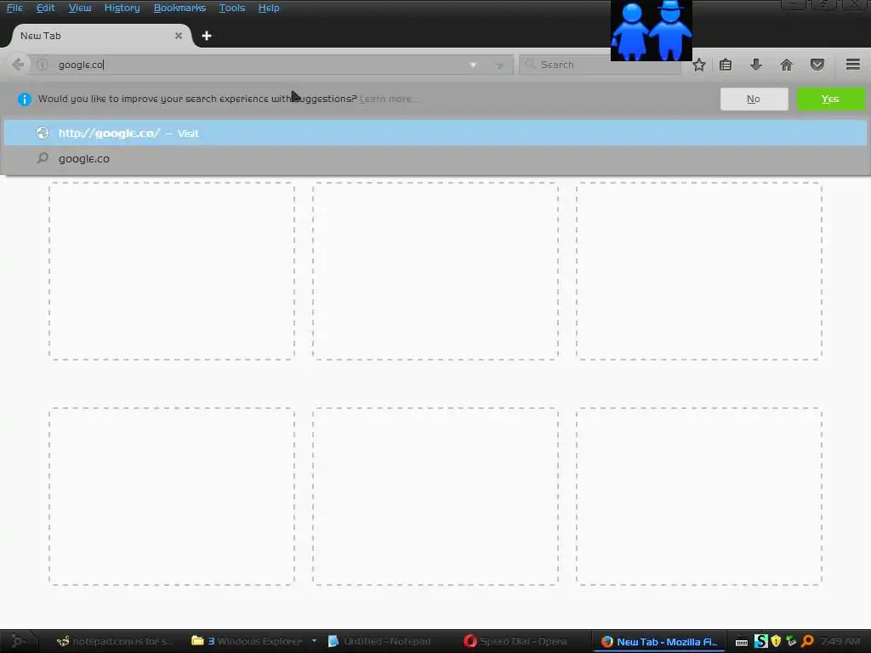Click the orange magnifier tray icon
Image resolution: width=871 pixels, height=653 pixels.
807,641
